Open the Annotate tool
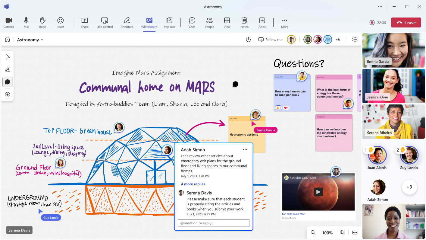This screenshot has width=426, height=240. pyautogui.click(x=127, y=22)
